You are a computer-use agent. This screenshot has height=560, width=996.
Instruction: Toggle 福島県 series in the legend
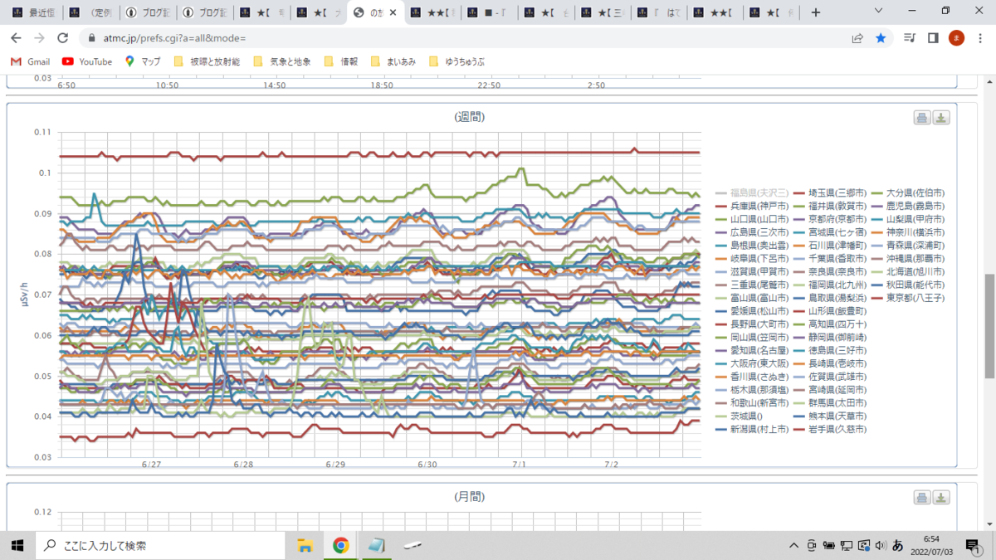click(x=752, y=192)
